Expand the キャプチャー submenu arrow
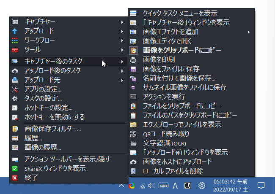This screenshot has height=194, width=275. coord(122,22)
